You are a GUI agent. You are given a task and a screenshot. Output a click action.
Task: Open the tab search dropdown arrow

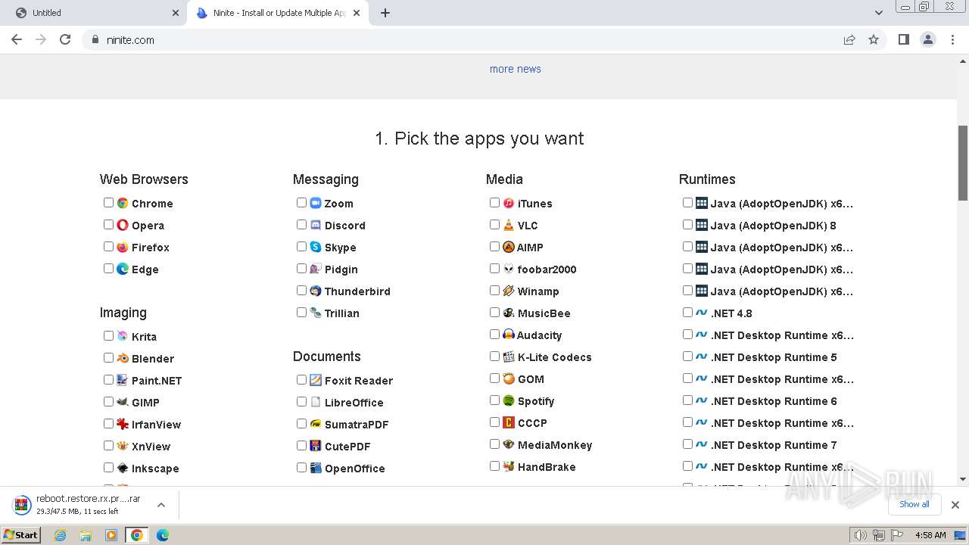879,13
